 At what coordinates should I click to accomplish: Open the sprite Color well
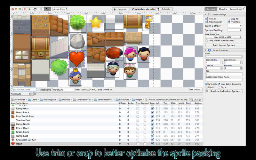pyautogui.click(x=224, y=57)
